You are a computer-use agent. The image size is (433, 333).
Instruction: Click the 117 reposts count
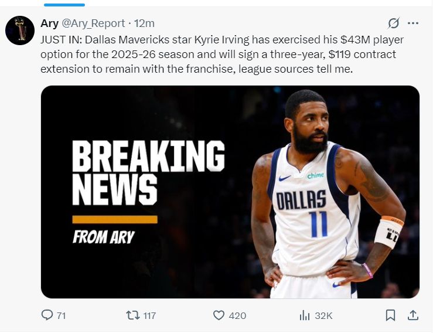(x=149, y=315)
